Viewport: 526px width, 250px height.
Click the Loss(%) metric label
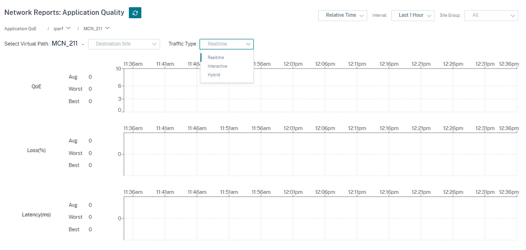point(36,150)
